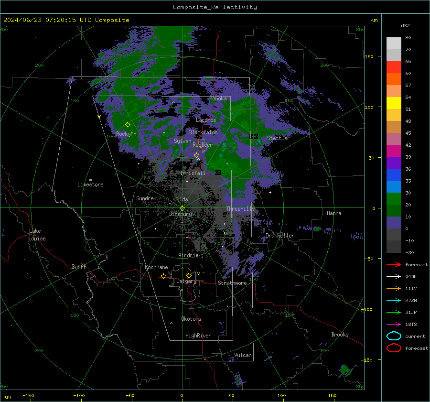Screen dimensions: 430x402
Task: Click the yellow radar-centre diamond near Didsbury
Action: (x=182, y=208)
